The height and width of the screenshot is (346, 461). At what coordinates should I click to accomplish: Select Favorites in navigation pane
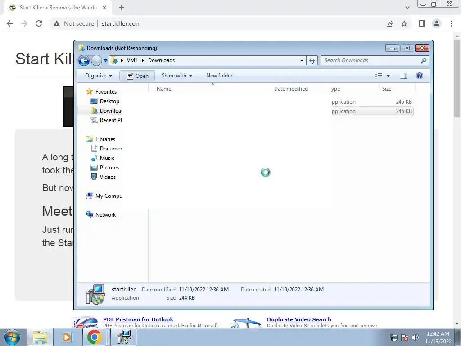tap(101, 92)
